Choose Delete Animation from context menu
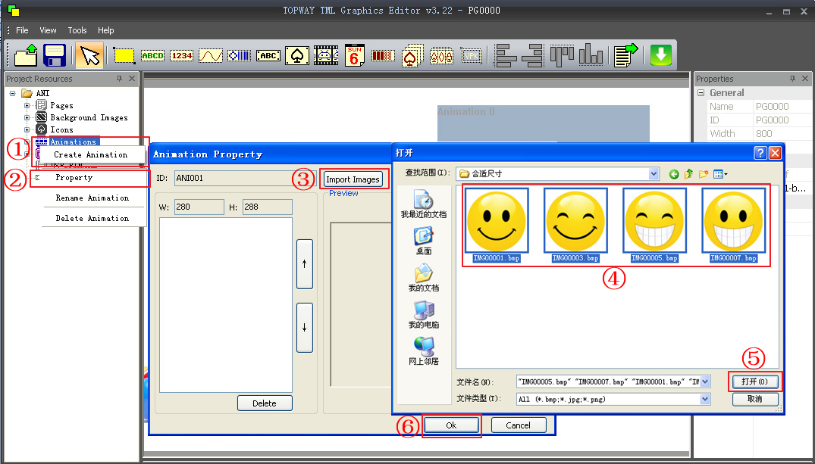Screen dimensions: 815x464 pyautogui.click(x=92, y=218)
